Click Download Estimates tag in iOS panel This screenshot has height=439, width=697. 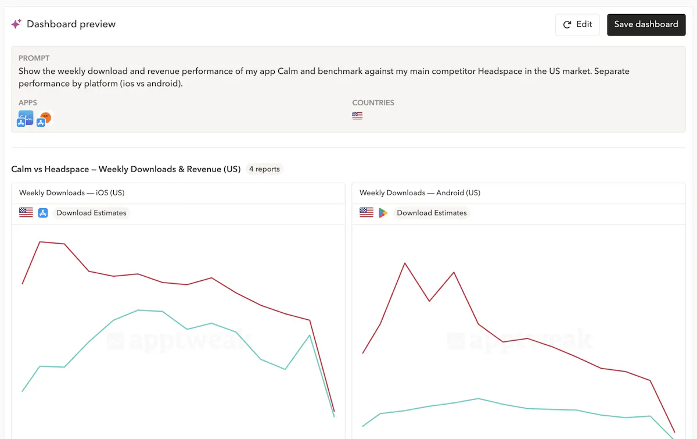pos(91,213)
